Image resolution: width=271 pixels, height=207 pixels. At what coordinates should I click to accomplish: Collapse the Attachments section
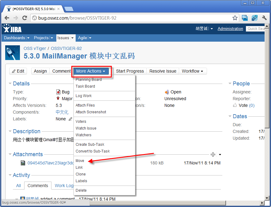[x=10, y=154]
